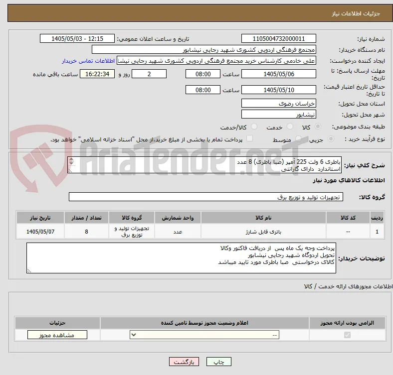
Task: Click the delivery city field نیشابور
Action: click(278, 114)
